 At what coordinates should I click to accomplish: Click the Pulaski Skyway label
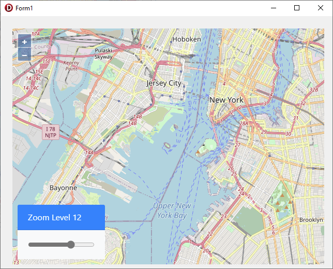(x=103, y=53)
